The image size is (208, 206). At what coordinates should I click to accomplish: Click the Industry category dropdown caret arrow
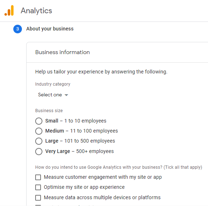point(66,95)
